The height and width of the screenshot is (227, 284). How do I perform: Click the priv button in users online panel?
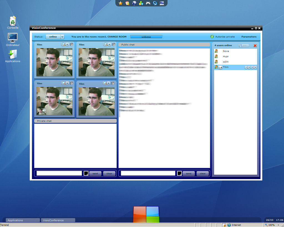(x=244, y=45)
